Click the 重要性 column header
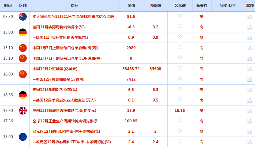255x147 pixels. 201,6
